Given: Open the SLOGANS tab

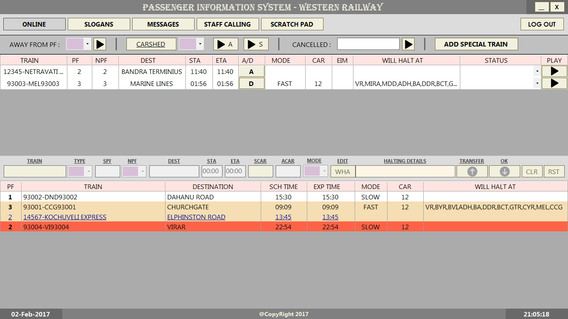Looking at the screenshot, I should (99, 24).
